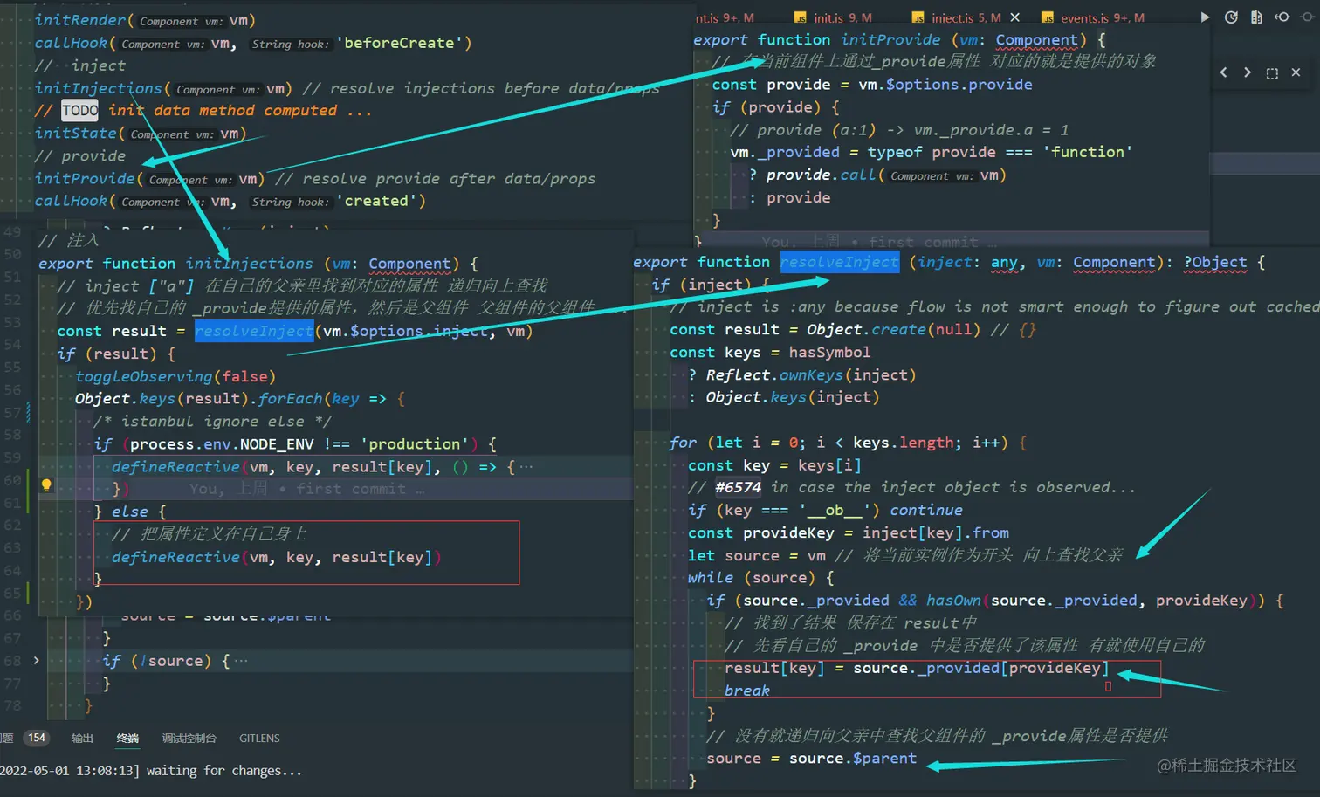Click the TODO highlighted tag in comment
Screen dimensions: 1320x797
pos(79,110)
